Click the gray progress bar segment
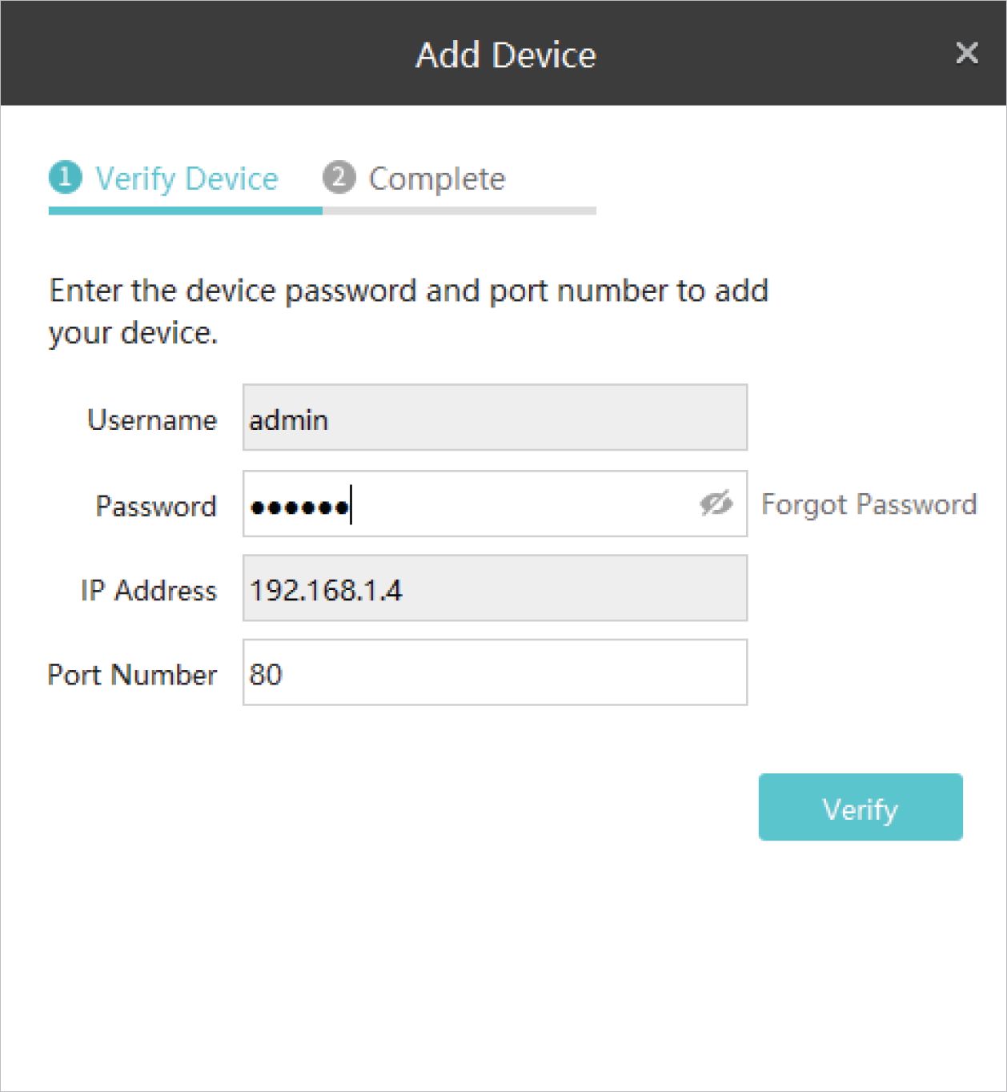 coord(459,211)
